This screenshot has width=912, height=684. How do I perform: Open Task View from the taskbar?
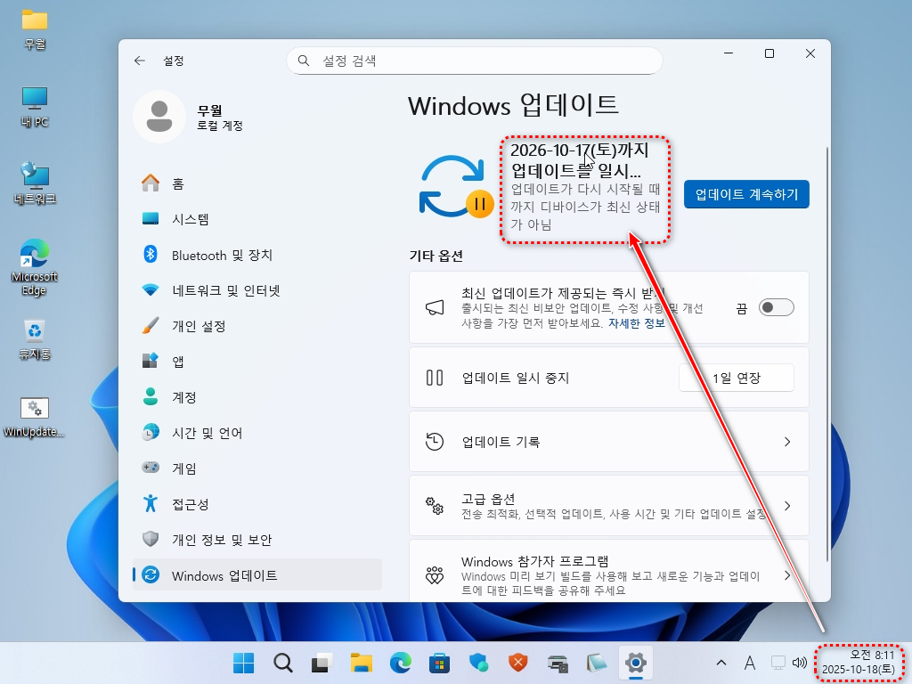(322, 663)
